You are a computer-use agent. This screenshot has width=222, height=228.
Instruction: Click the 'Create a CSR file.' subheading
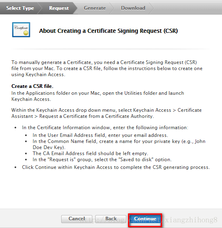coord(32,86)
